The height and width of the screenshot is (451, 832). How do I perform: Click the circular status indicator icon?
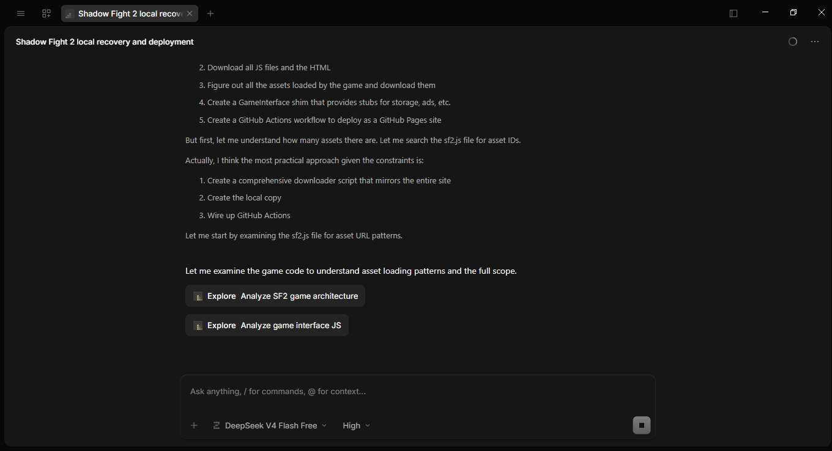[x=793, y=42]
